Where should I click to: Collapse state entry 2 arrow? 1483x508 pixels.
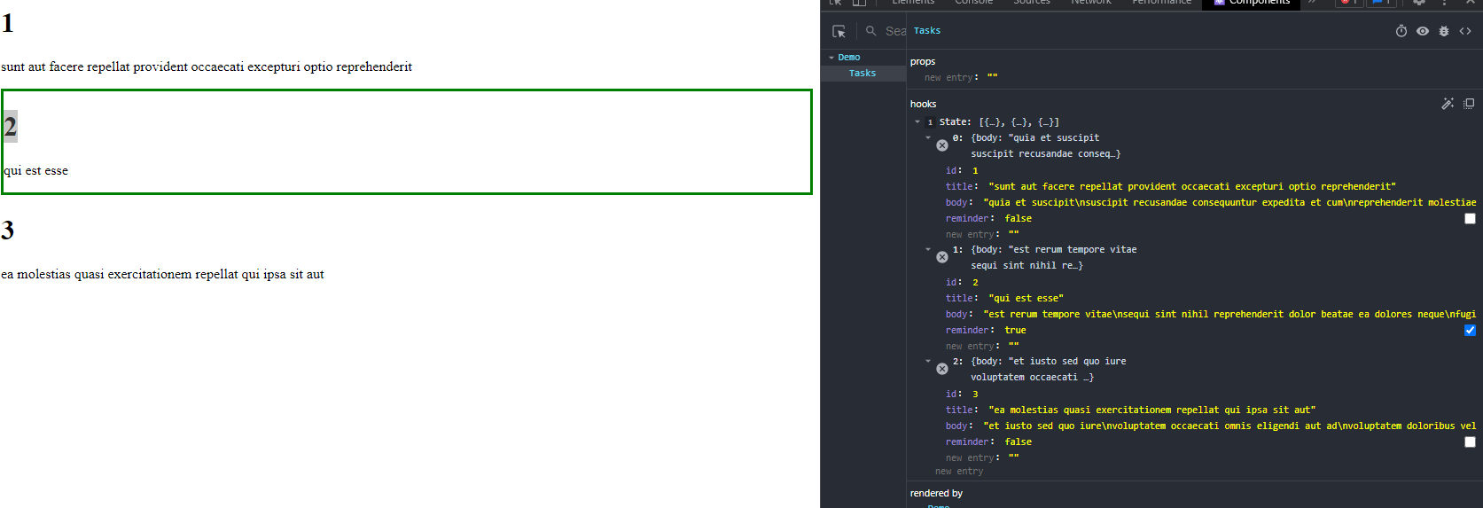click(x=928, y=361)
